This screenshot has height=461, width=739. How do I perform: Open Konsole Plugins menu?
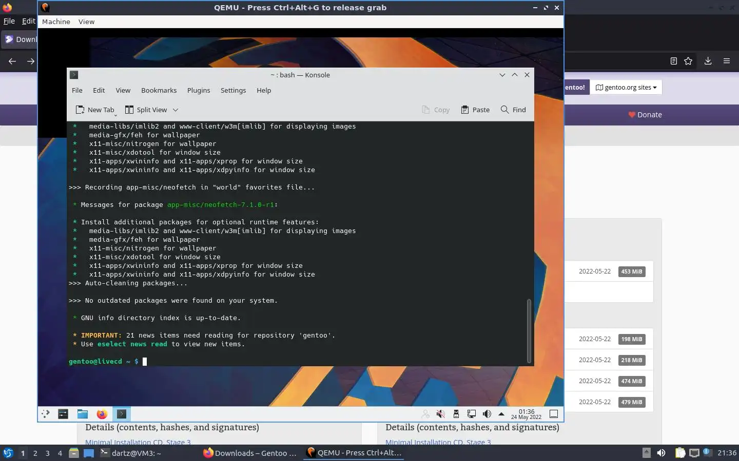tap(199, 90)
